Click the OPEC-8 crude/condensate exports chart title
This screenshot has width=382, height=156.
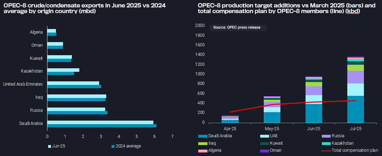pyautogui.click(x=85, y=8)
